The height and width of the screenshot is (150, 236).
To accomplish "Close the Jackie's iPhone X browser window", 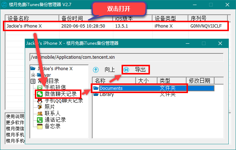I will pyautogui.click(x=220, y=43).
